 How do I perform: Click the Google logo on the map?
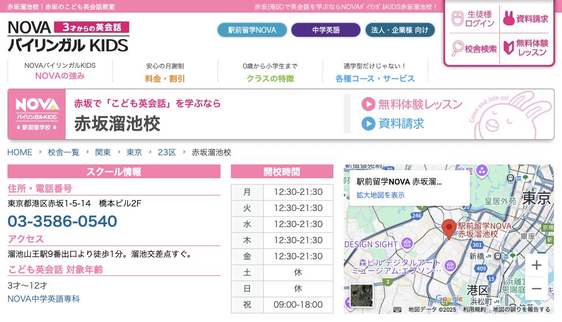(449, 299)
